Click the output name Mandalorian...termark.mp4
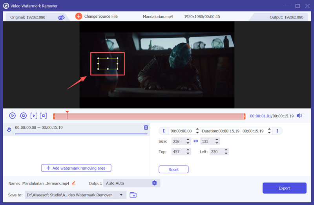The image size is (314, 205). pyautogui.click(x=46, y=183)
